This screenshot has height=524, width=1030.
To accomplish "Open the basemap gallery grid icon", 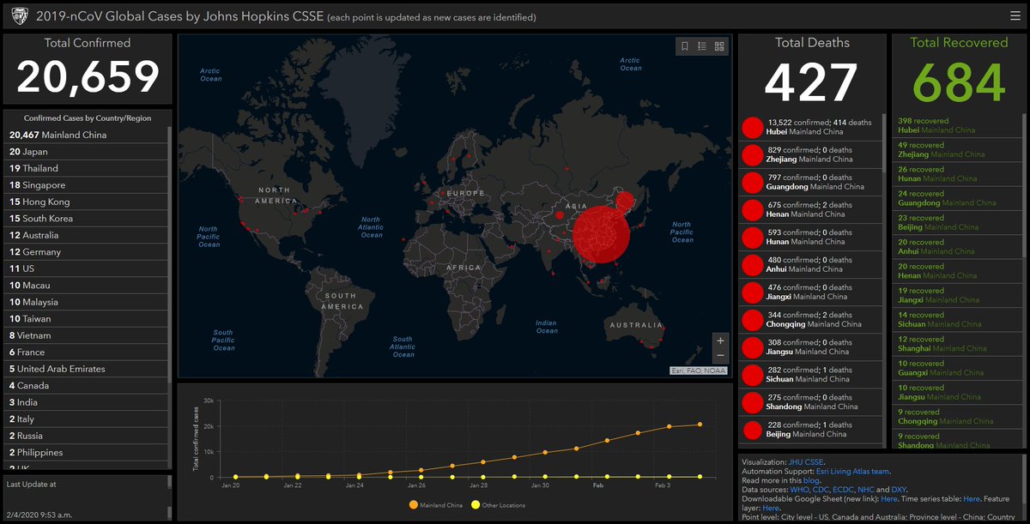I will point(719,46).
